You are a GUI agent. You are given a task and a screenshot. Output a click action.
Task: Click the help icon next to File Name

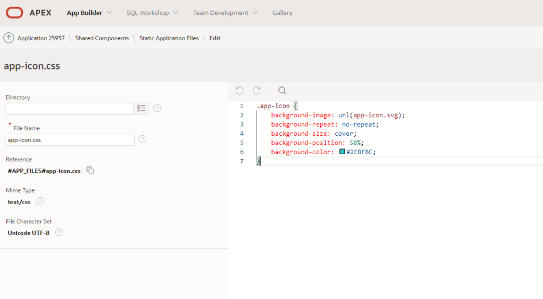[x=143, y=139]
